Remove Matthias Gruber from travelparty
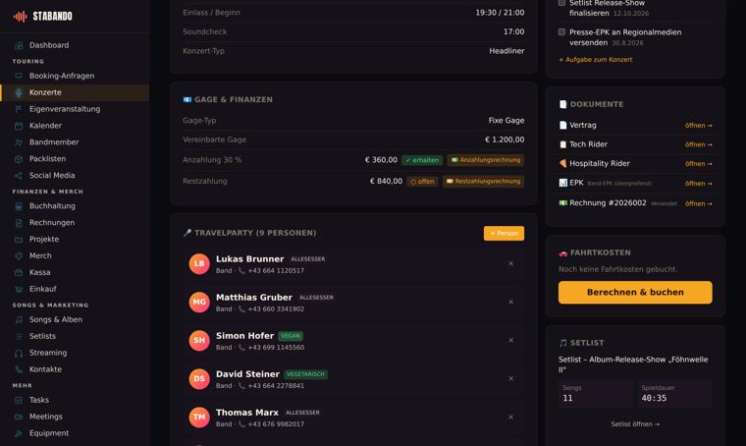Image resolution: width=746 pixels, height=446 pixels. tap(511, 303)
